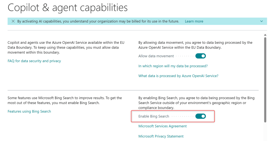Image resolution: width=268 pixels, height=141 pixels.
Task: Click the billing notification message text
Action: click(x=98, y=21)
